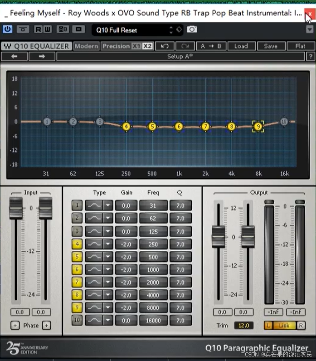Disable band 9 toggle button
This screenshot has height=361, width=316.
(77, 307)
